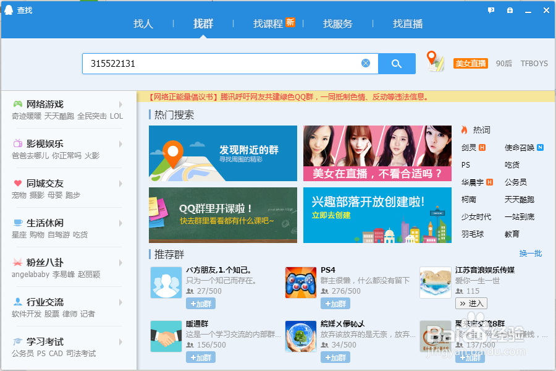Viewport: 556px width, 371px height.
Task: Switch to the 找服务 tab
Action: (338, 23)
